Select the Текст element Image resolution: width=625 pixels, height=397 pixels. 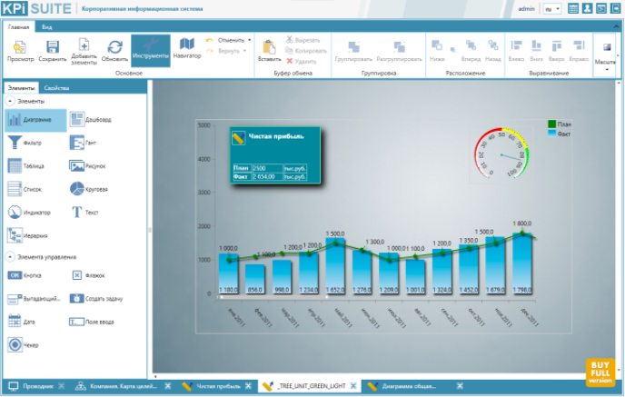(84, 212)
